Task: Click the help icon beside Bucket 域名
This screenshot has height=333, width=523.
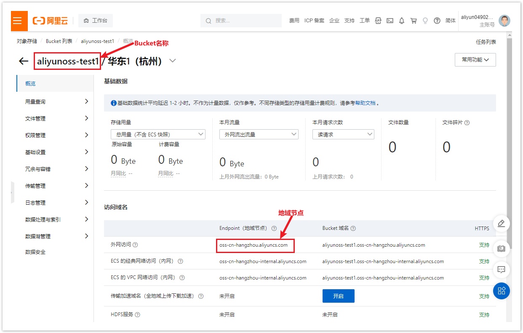Action: point(353,229)
